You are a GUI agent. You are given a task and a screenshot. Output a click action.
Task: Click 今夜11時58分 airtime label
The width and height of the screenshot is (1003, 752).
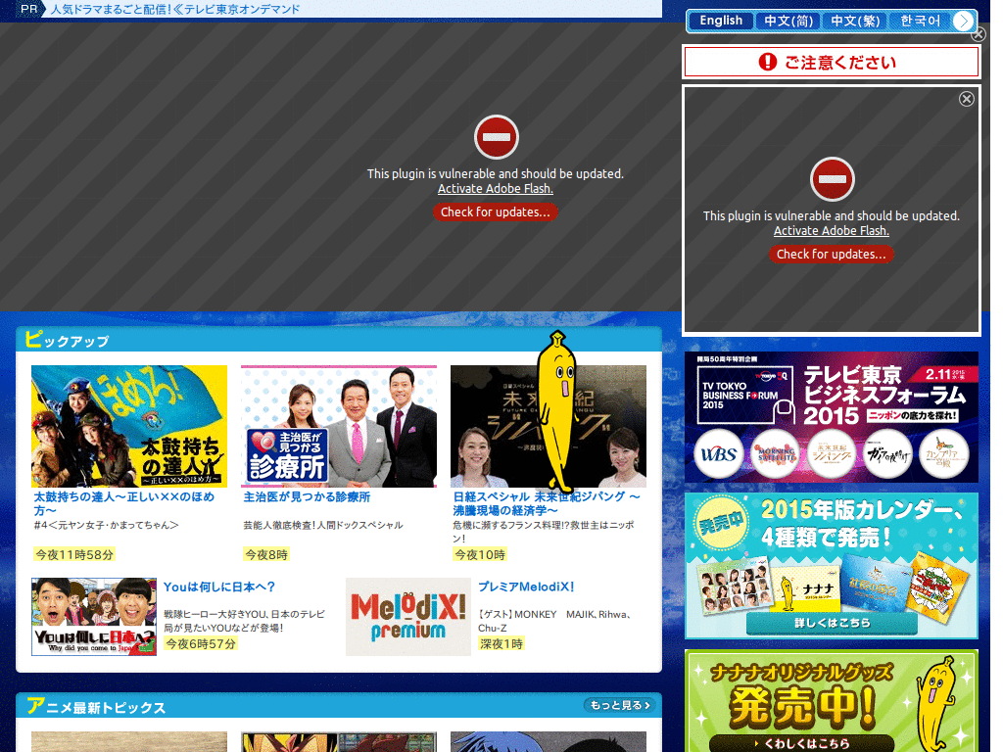(x=74, y=554)
